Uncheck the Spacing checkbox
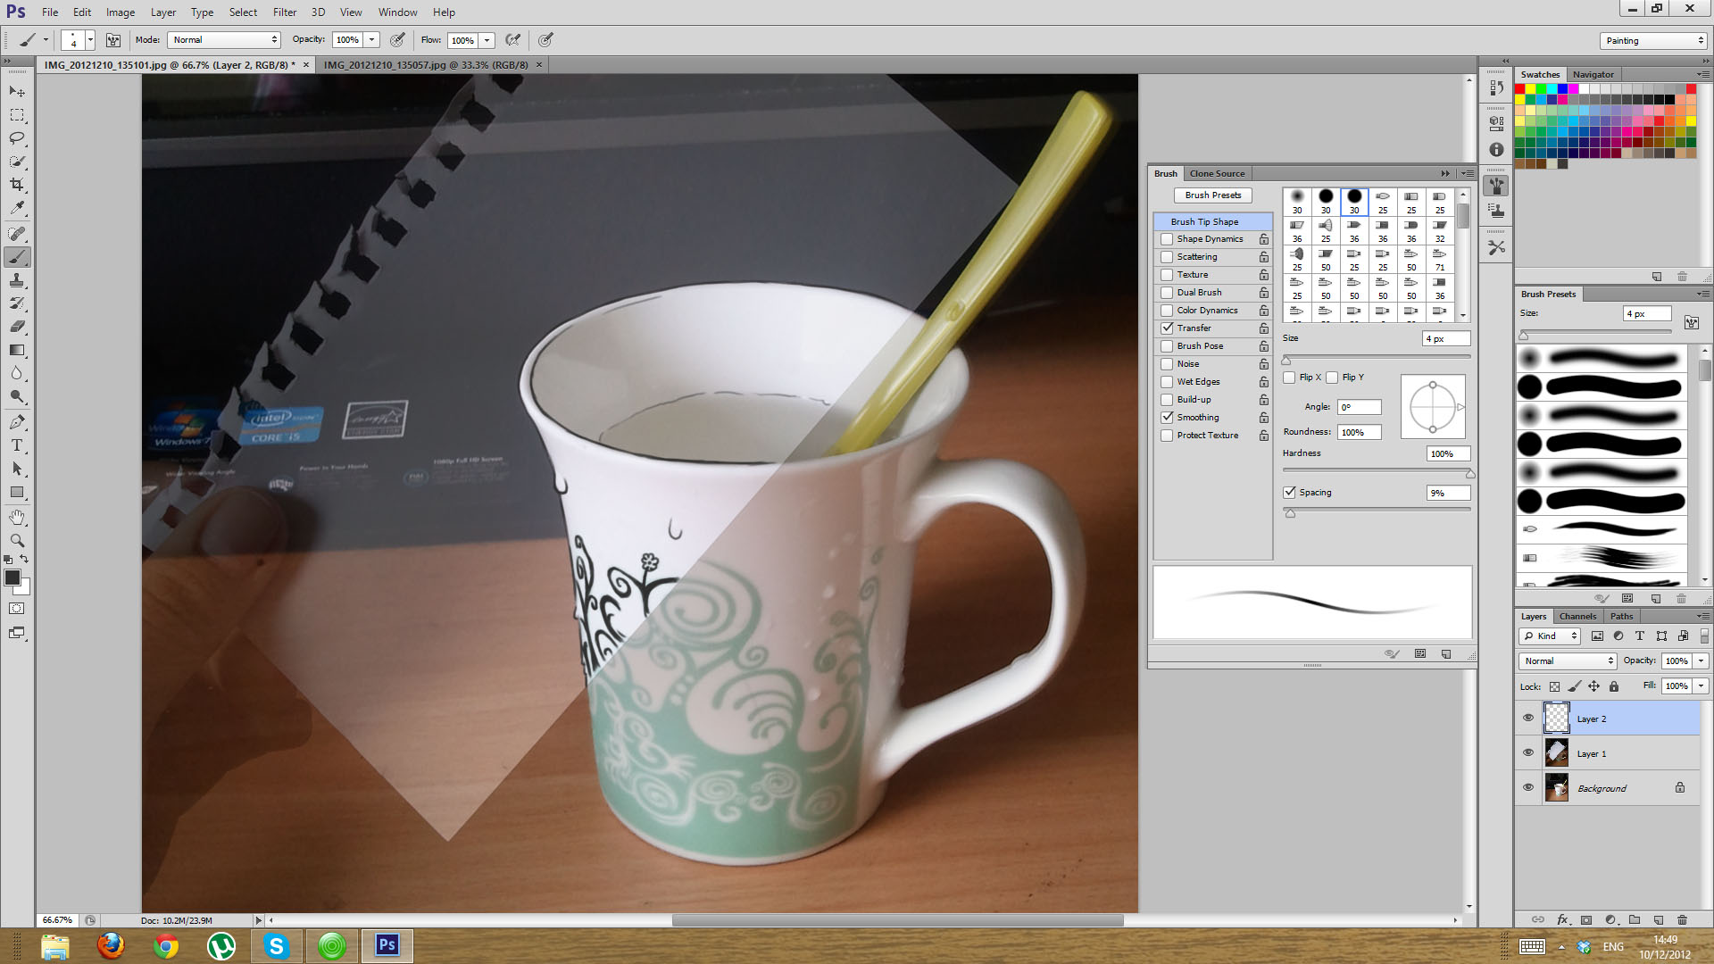The height and width of the screenshot is (964, 1714). pyautogui.click(x=1289, y=493)
